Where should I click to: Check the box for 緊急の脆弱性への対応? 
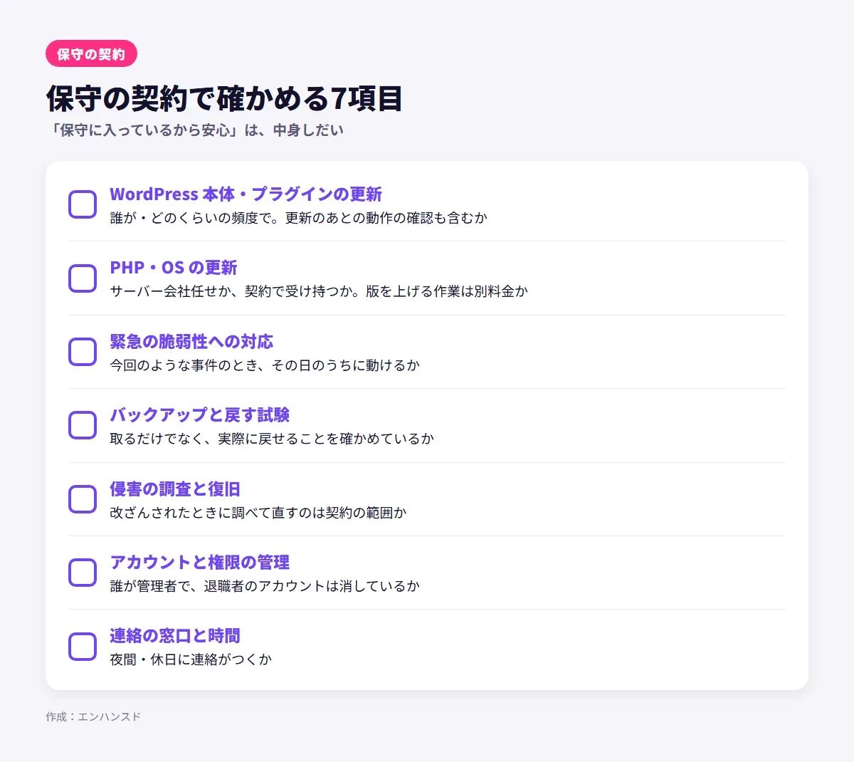tap(83, 352)
